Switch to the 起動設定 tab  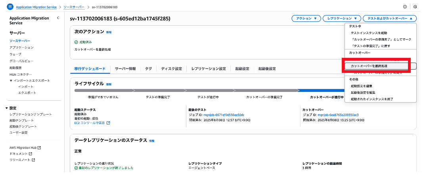(242, 69)
